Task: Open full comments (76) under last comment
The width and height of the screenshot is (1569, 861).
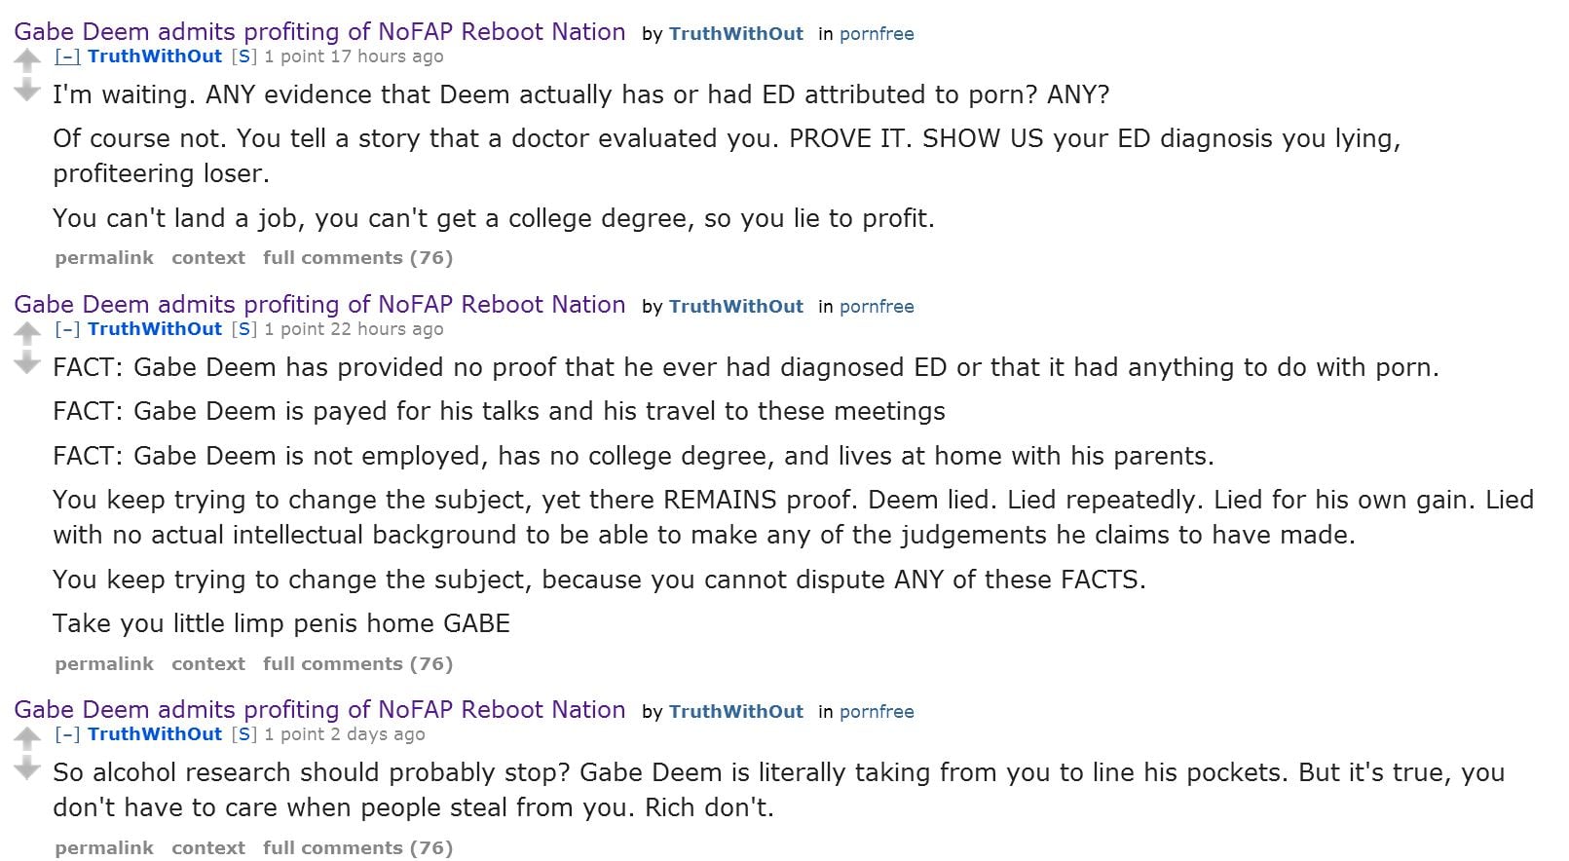Action: click(357, 848)
